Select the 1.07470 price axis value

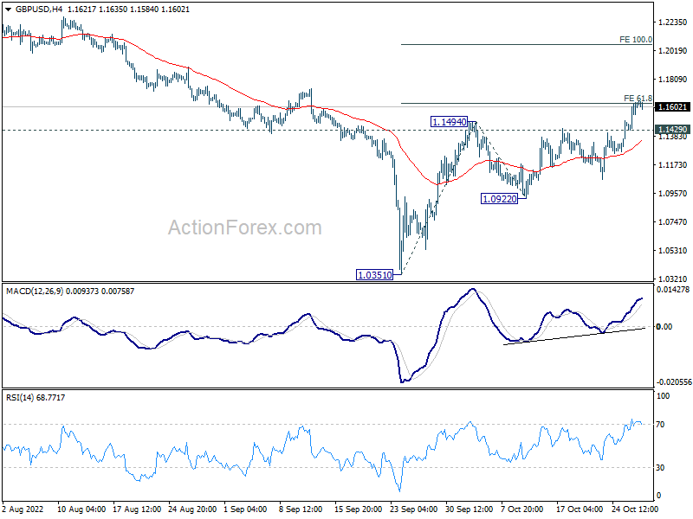[673, 222]
